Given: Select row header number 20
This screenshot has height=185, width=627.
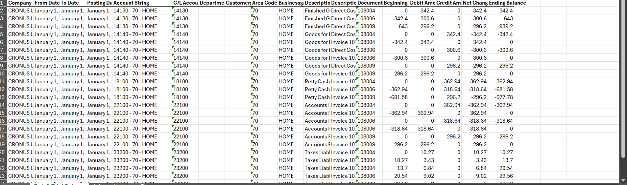Looking at the screenshot, I should 3,152.
